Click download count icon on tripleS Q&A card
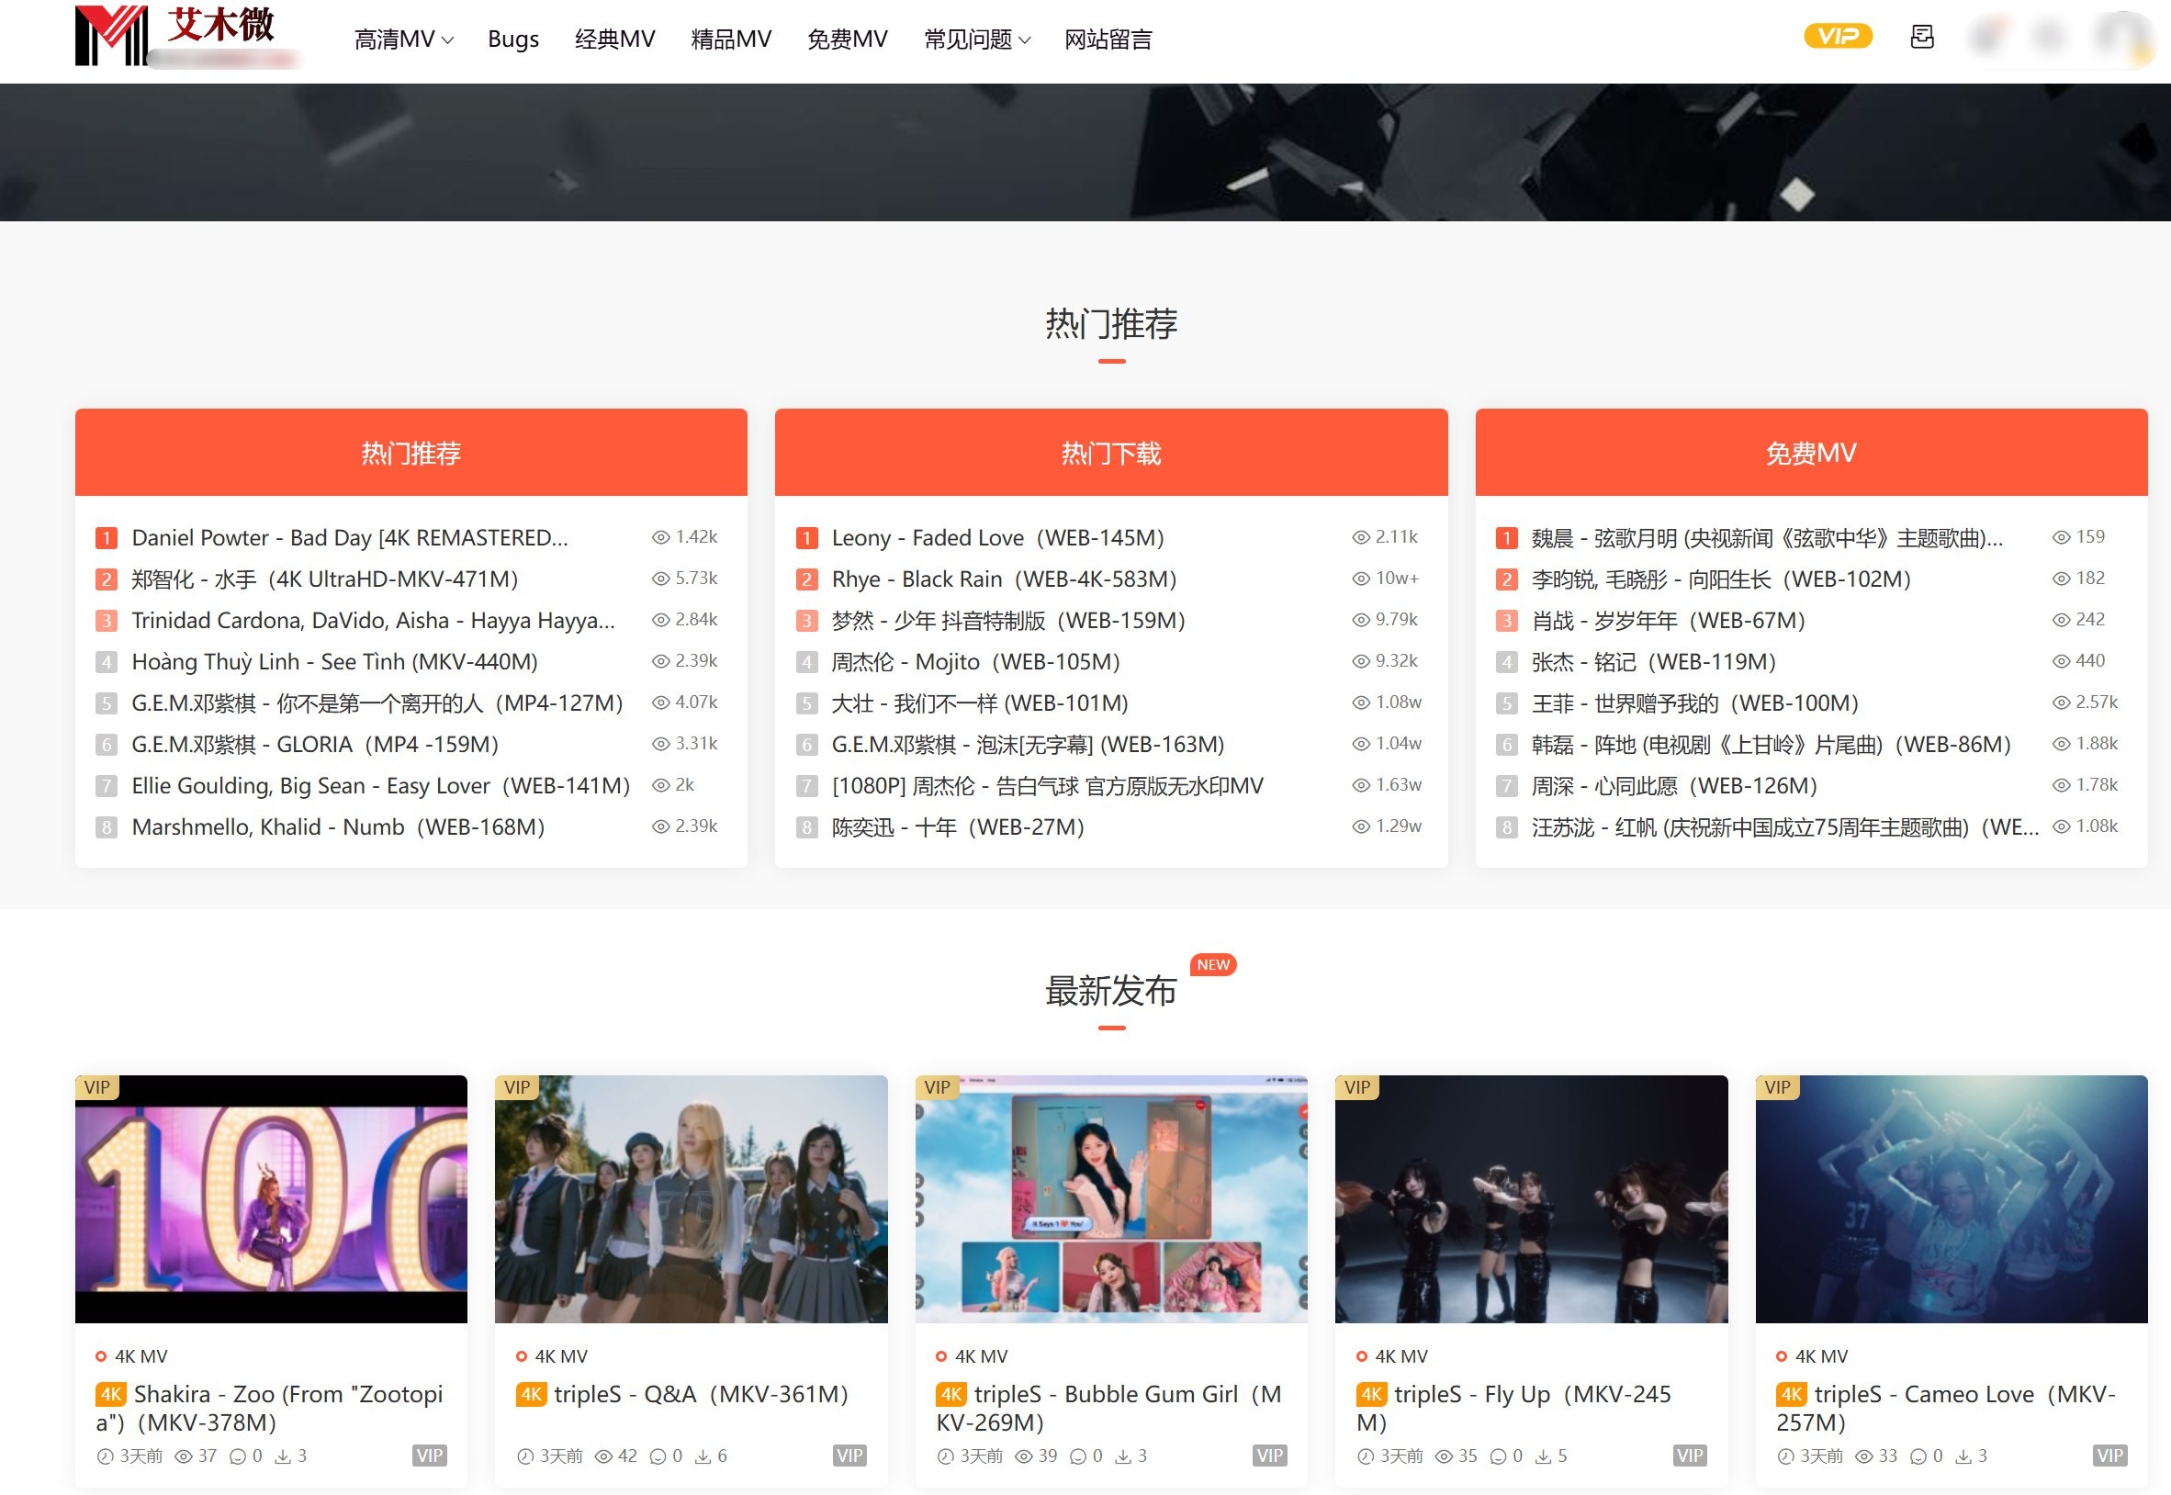 coord(703,1456)
